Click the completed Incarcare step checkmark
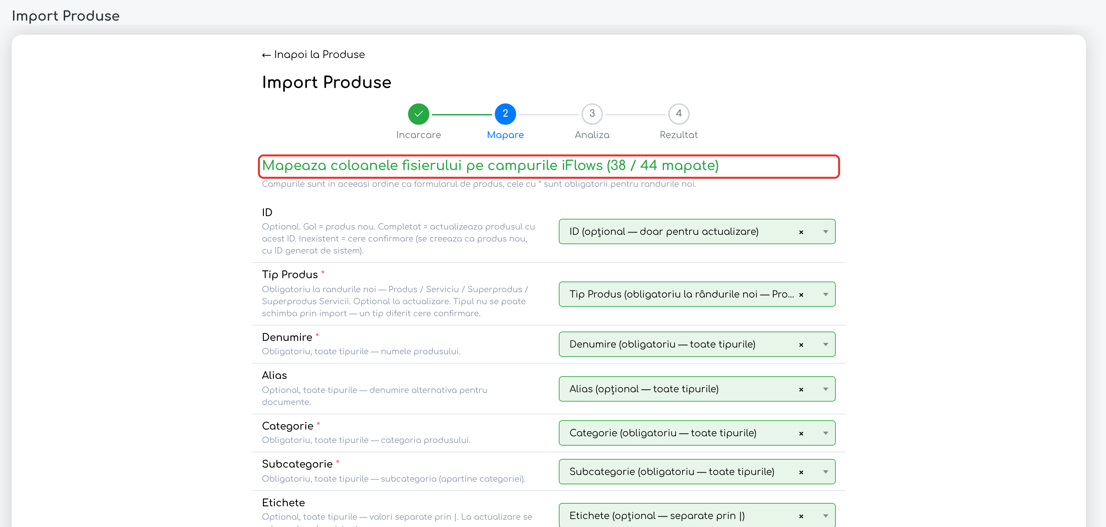The image size is (1106, 527). pyautogui.click(x=418, y=114)
